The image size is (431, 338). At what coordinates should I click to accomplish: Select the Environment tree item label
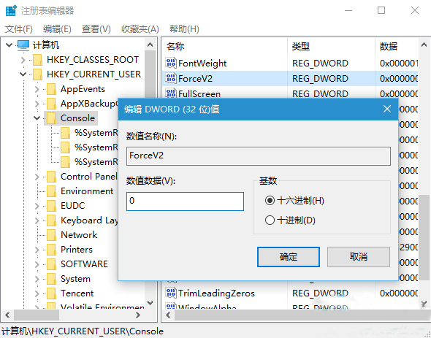click(87, 191)
